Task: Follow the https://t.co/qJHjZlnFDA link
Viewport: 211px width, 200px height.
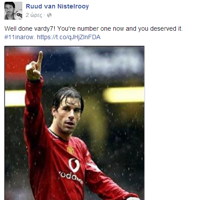Action: pos(69,37)
